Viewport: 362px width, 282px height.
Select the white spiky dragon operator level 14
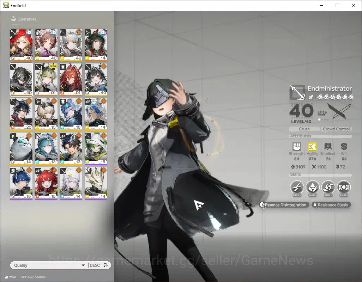coord(96,183)
